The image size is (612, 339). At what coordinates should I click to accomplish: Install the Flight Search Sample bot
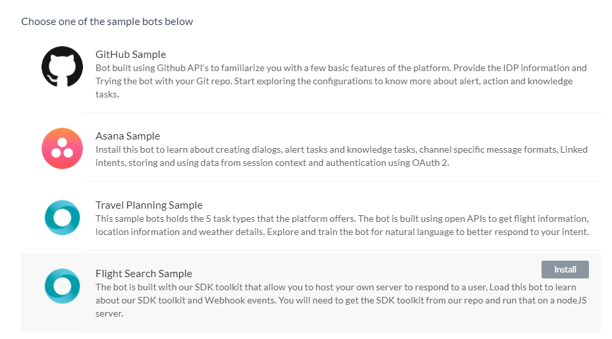coord(565,270)
